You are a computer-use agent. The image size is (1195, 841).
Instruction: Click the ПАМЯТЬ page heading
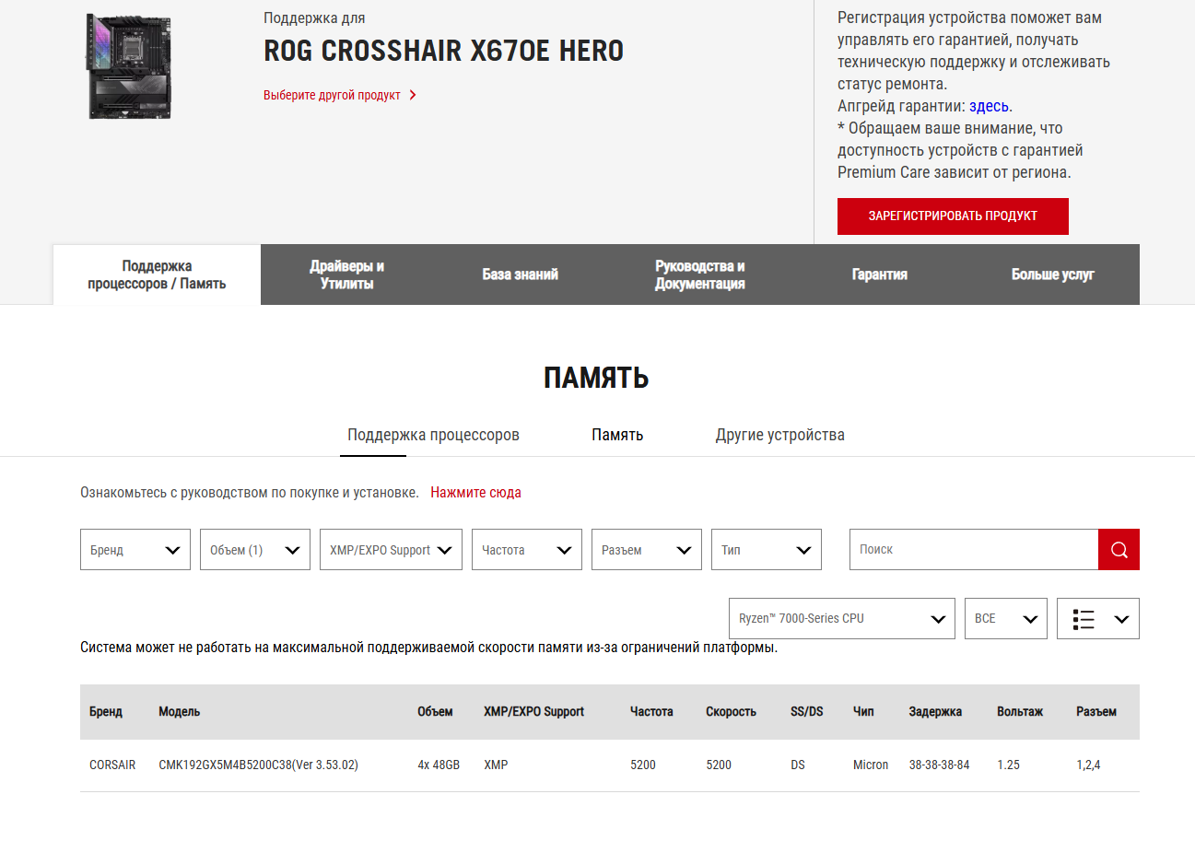pos(596,379)
